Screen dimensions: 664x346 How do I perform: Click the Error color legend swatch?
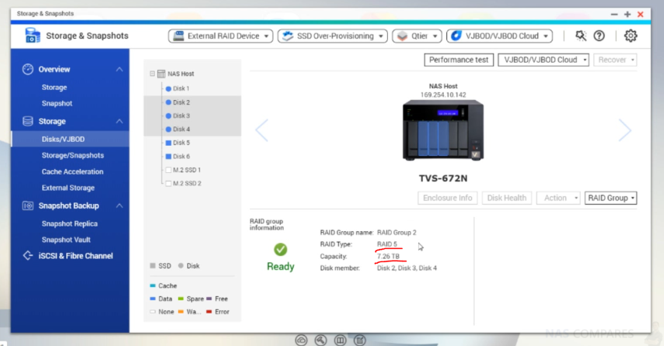coord(209,312)
